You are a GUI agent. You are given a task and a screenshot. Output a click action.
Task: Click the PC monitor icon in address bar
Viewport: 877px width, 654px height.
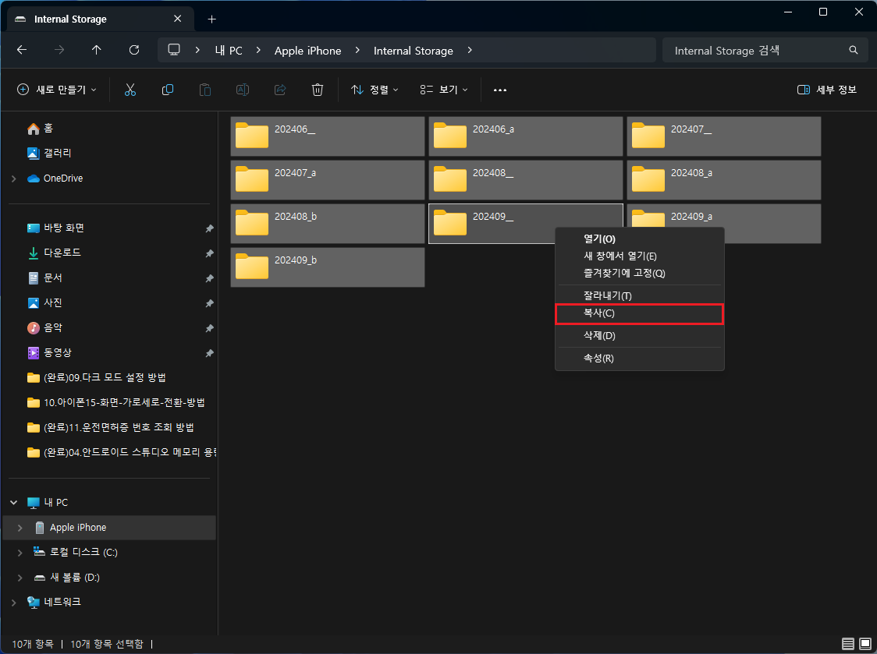[x=174, y=50]
